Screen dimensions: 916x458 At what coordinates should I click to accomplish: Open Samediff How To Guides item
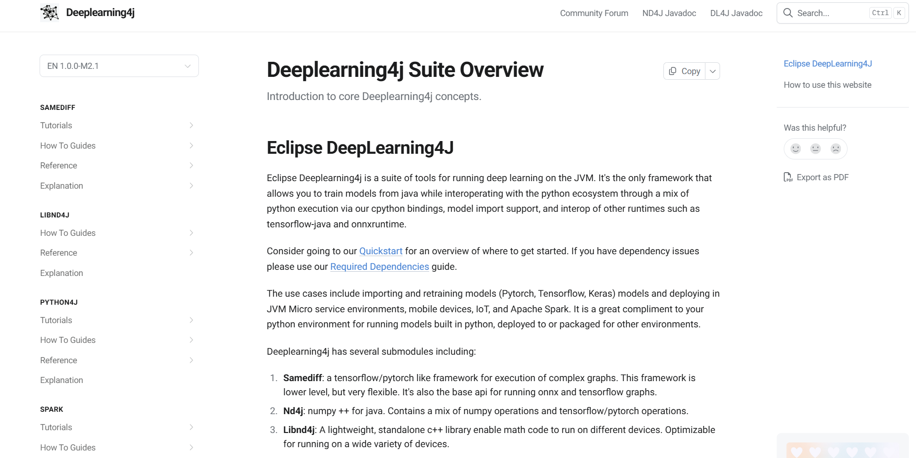click(x=68, y=146)
